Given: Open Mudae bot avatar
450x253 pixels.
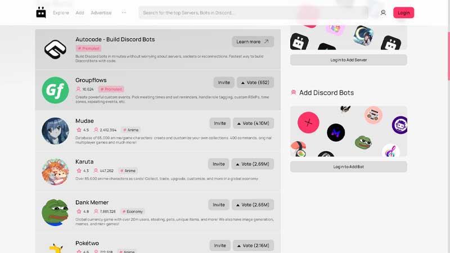Looking at the screenshot, I should (x=55, y=131).
